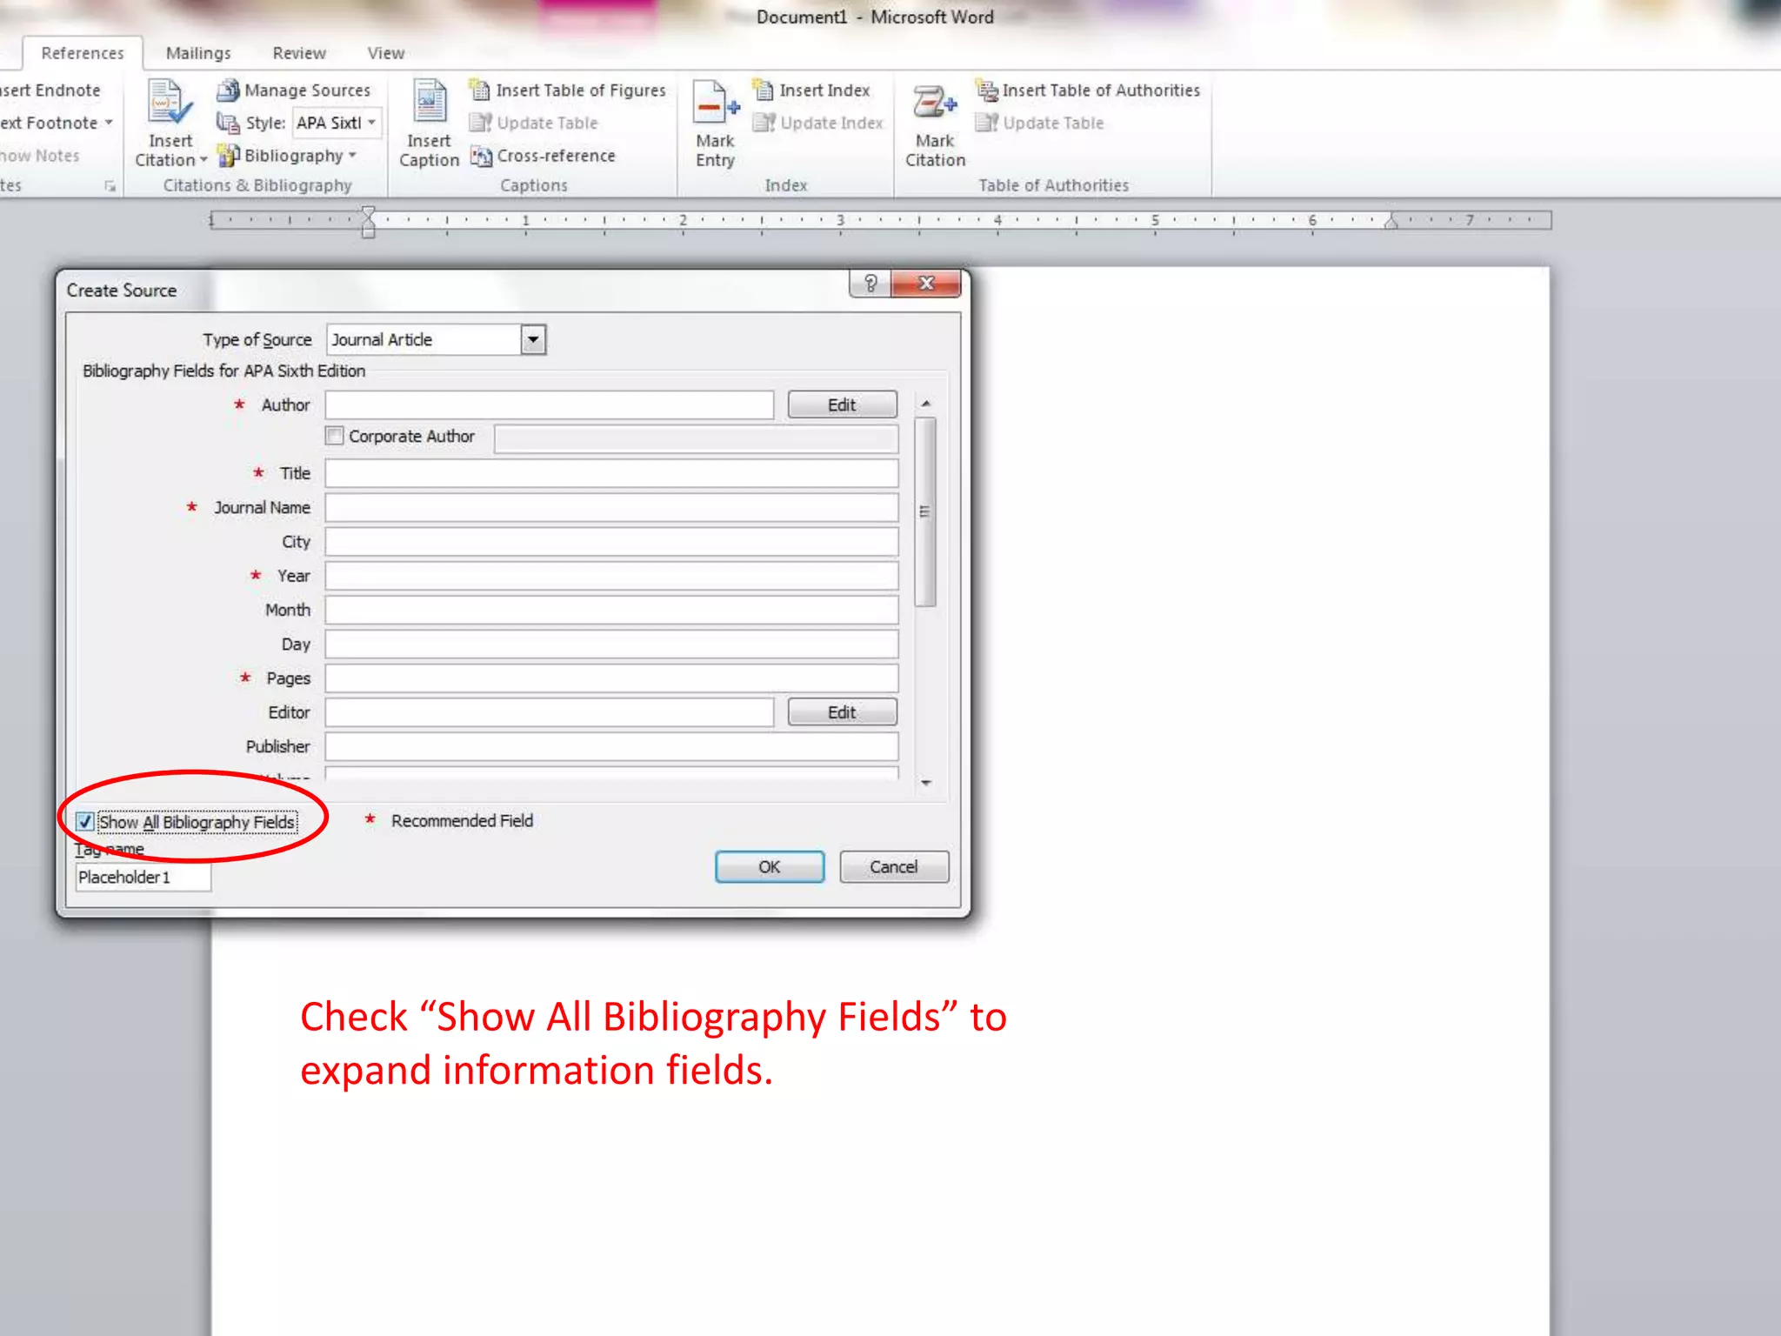Switch to the Review tab
Viewport: 1781px width, 1336px height.
(299, 53)
